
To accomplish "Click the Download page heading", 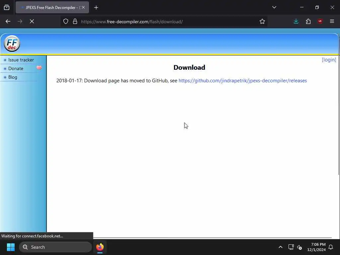I will tap(189, 67).
